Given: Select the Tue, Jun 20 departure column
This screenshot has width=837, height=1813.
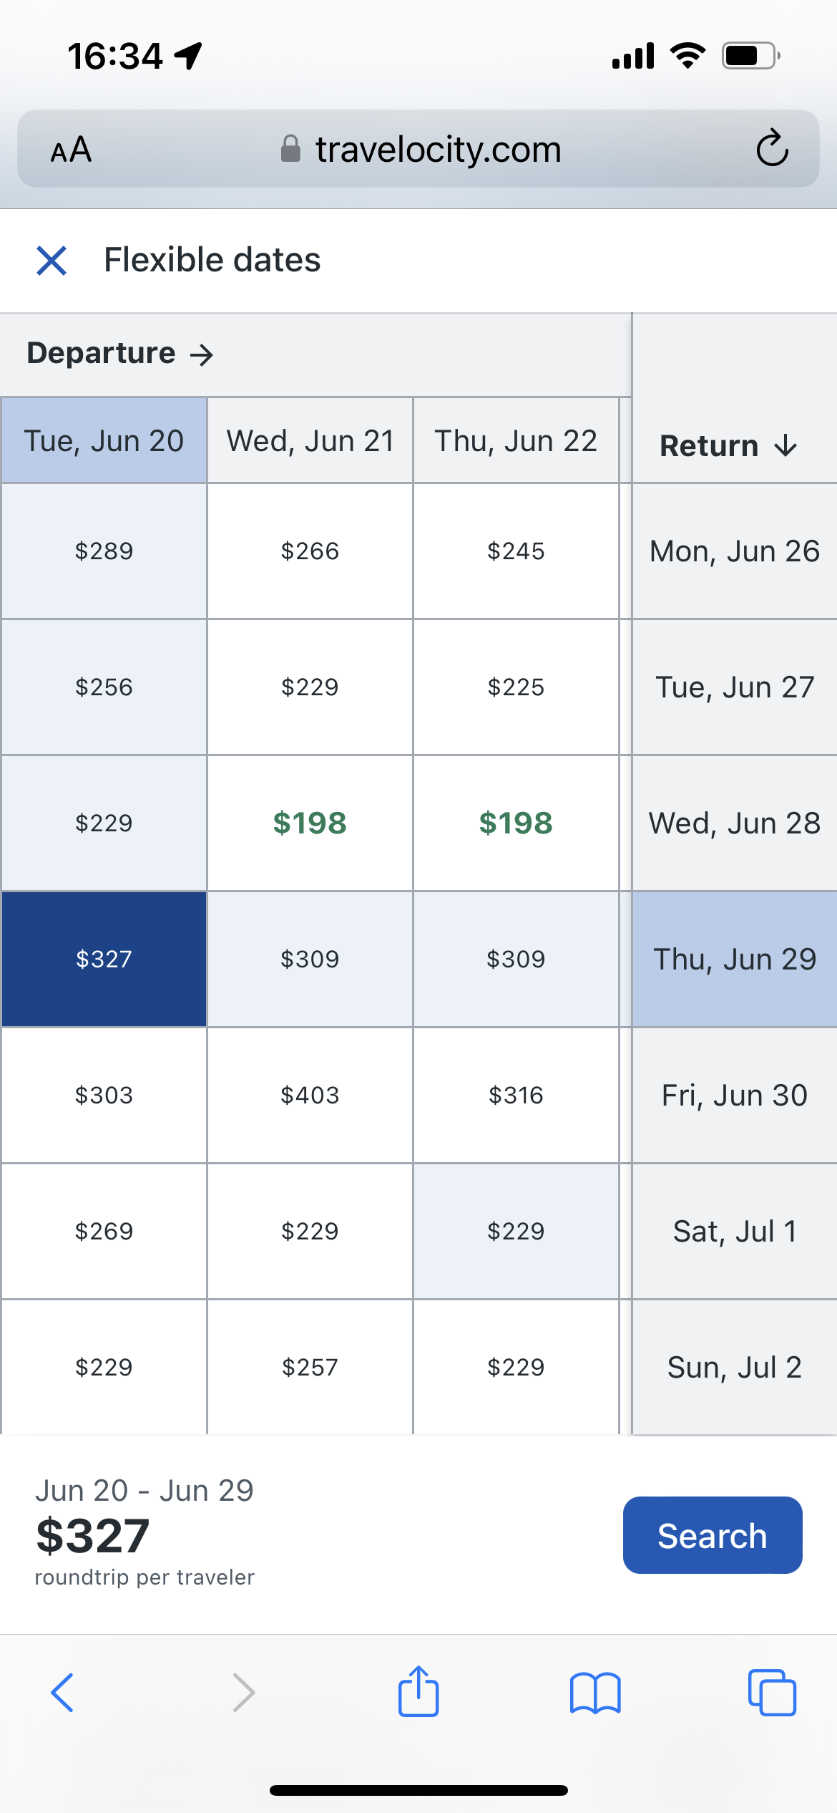Looking at the screenshot, I should coord(104,441).
